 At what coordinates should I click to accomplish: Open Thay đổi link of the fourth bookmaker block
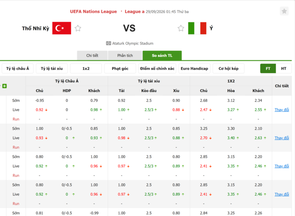coord(282,194)
